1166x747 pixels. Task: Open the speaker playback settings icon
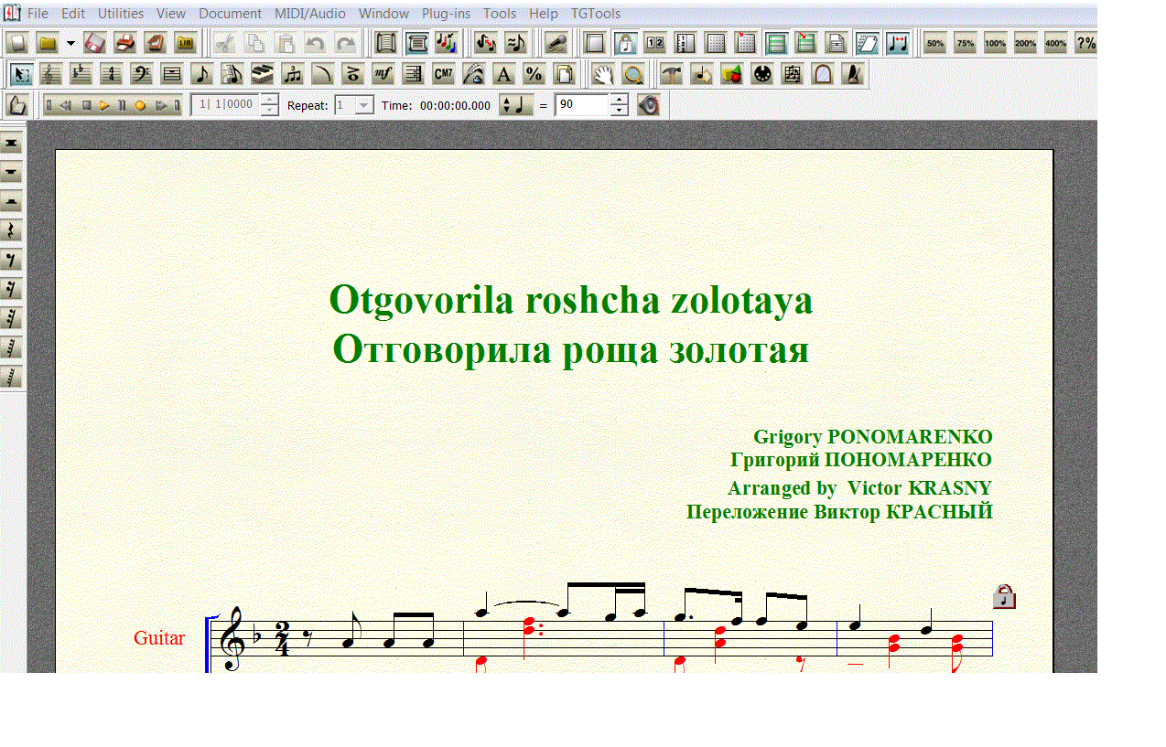pyautogui.click(x=648, y=105)
